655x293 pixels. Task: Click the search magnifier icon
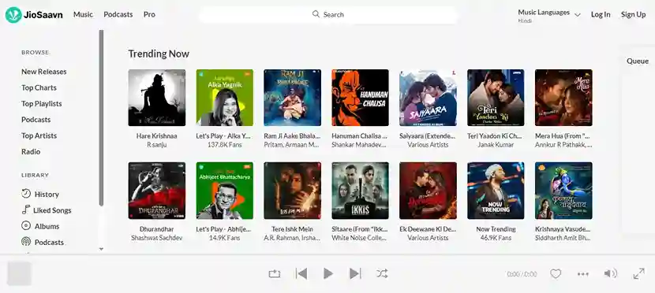pyautogui.click(x=316, y=14)
